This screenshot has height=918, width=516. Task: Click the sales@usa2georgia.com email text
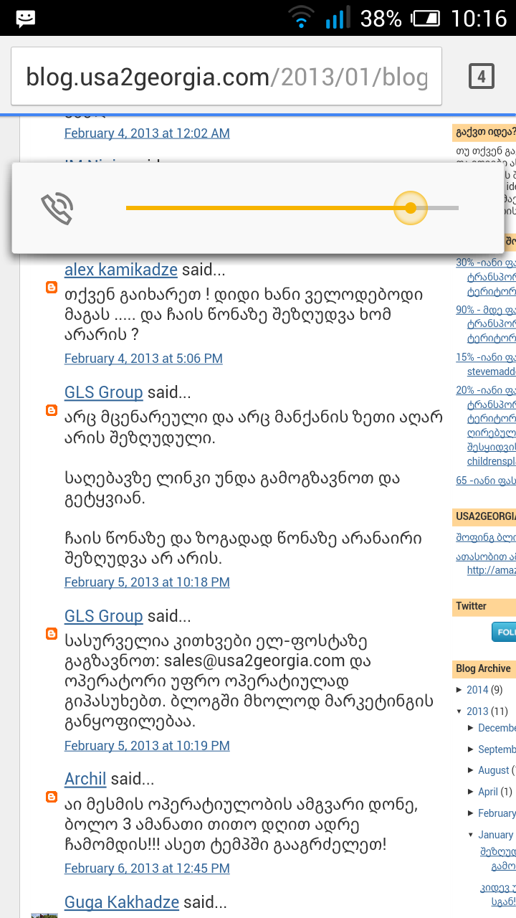255,661
